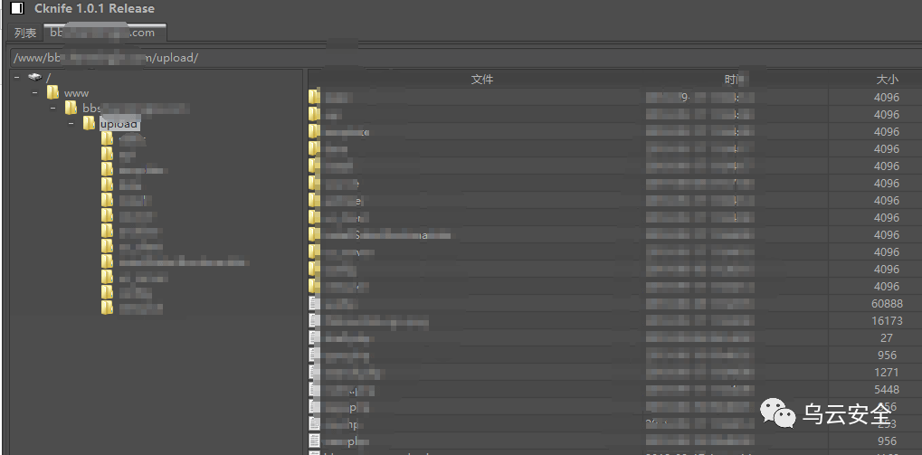Select the size cell showing 27

[x=887, y=338]
